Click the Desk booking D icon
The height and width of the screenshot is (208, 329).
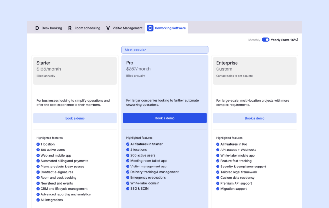click(x=37, y=28)
